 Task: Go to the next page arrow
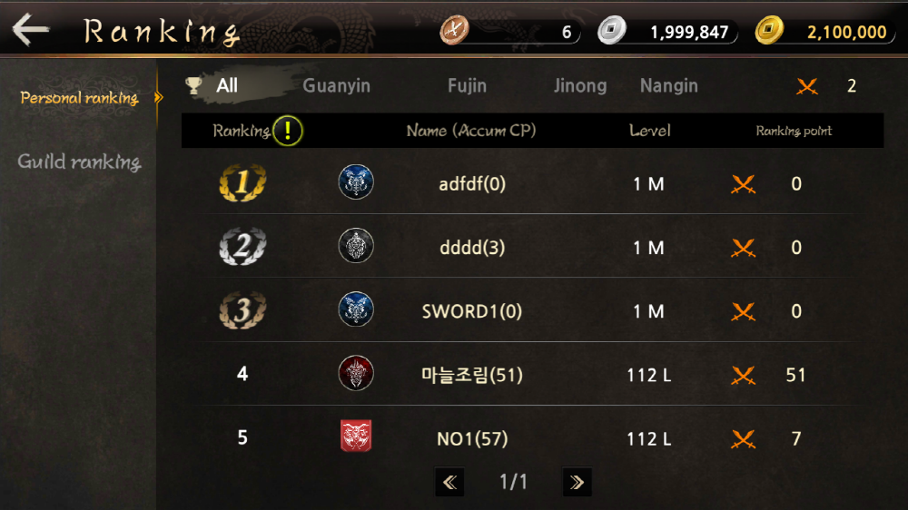point(577,482)
